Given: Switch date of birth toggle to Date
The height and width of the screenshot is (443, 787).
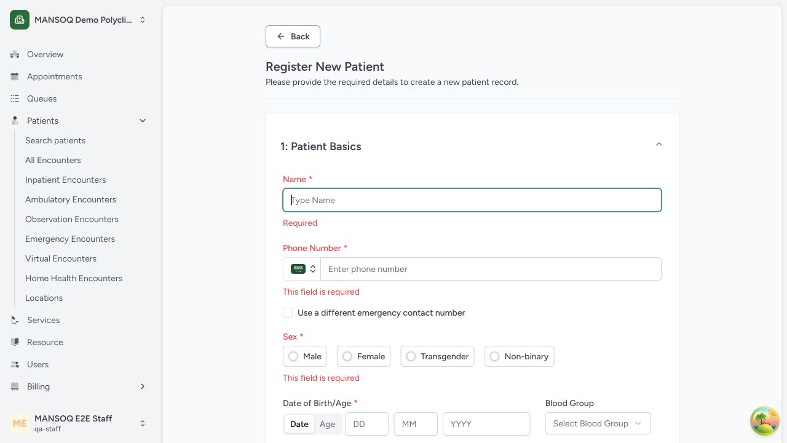Looking at the screenshot, I should pos(299,424).
